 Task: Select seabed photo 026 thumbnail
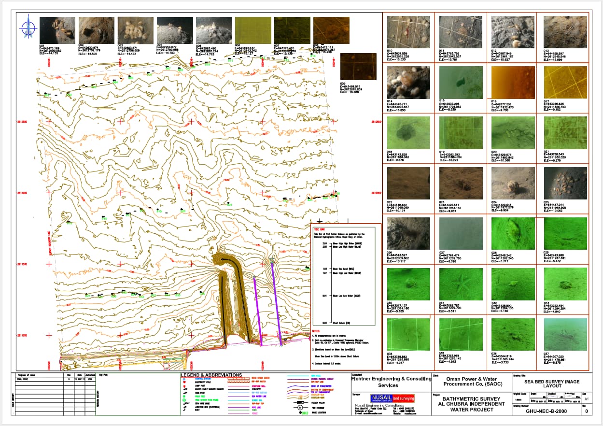pos(408,234)
